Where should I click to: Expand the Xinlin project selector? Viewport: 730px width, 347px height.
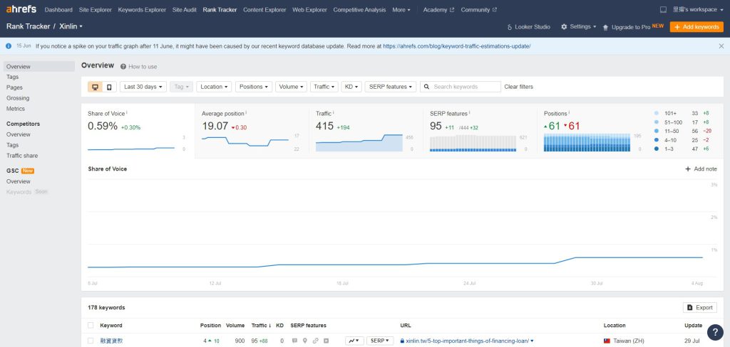point(71,26)
